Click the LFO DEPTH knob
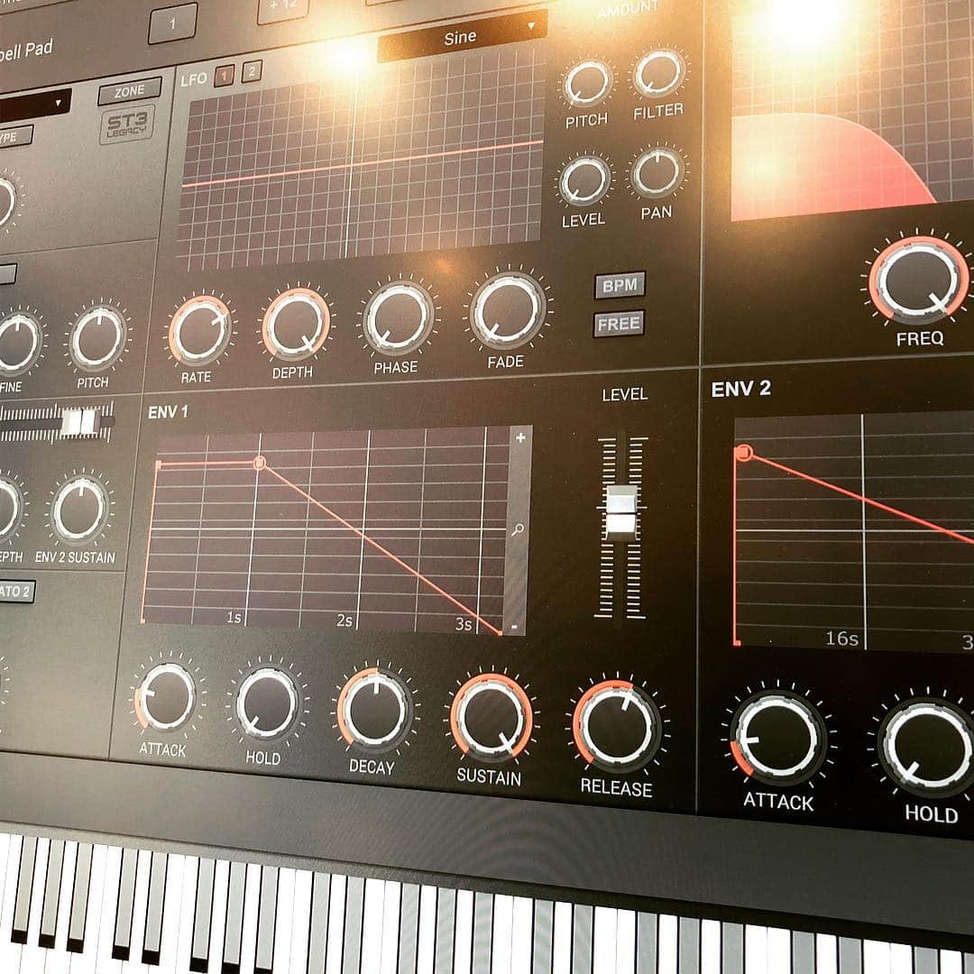Screen dimensions: 974x974 [296, 325]
